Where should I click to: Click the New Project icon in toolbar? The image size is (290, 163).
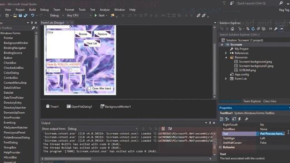(7, 15)
